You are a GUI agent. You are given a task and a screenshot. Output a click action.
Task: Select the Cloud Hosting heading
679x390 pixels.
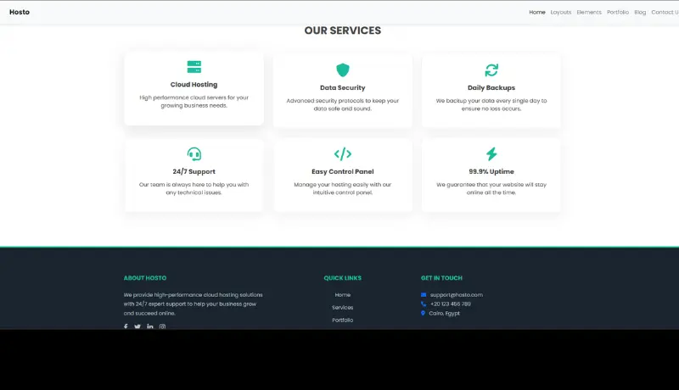tap(194, 84)
